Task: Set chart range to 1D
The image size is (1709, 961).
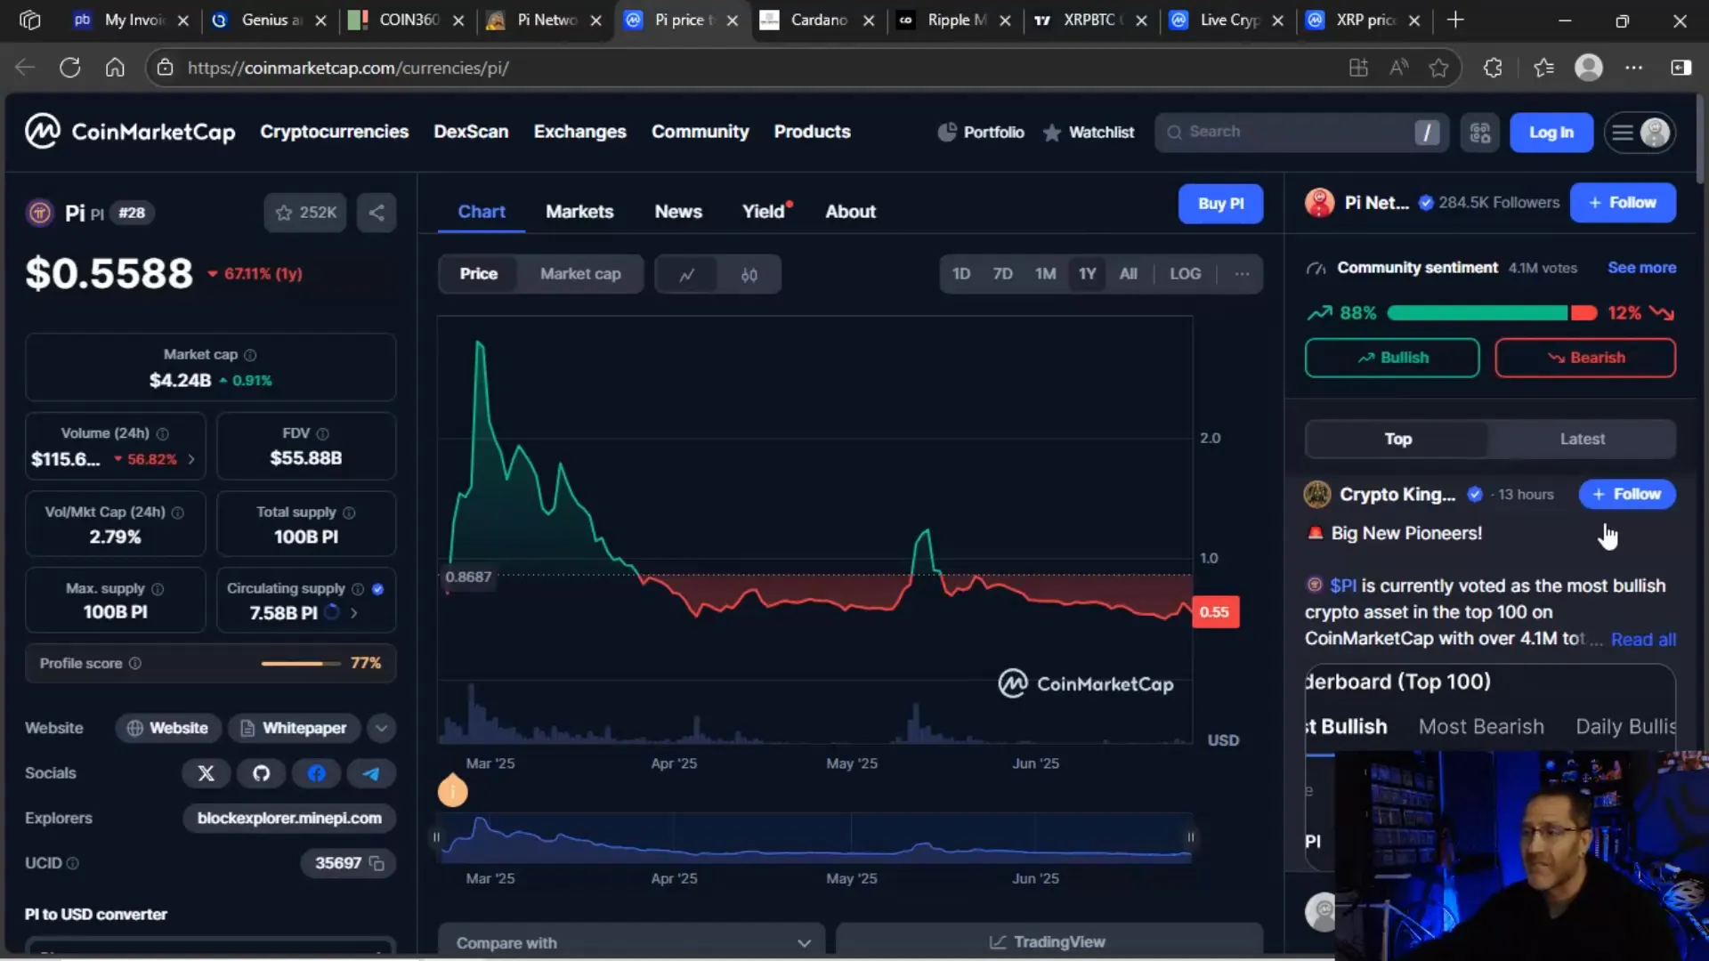Action: point(961,274)
